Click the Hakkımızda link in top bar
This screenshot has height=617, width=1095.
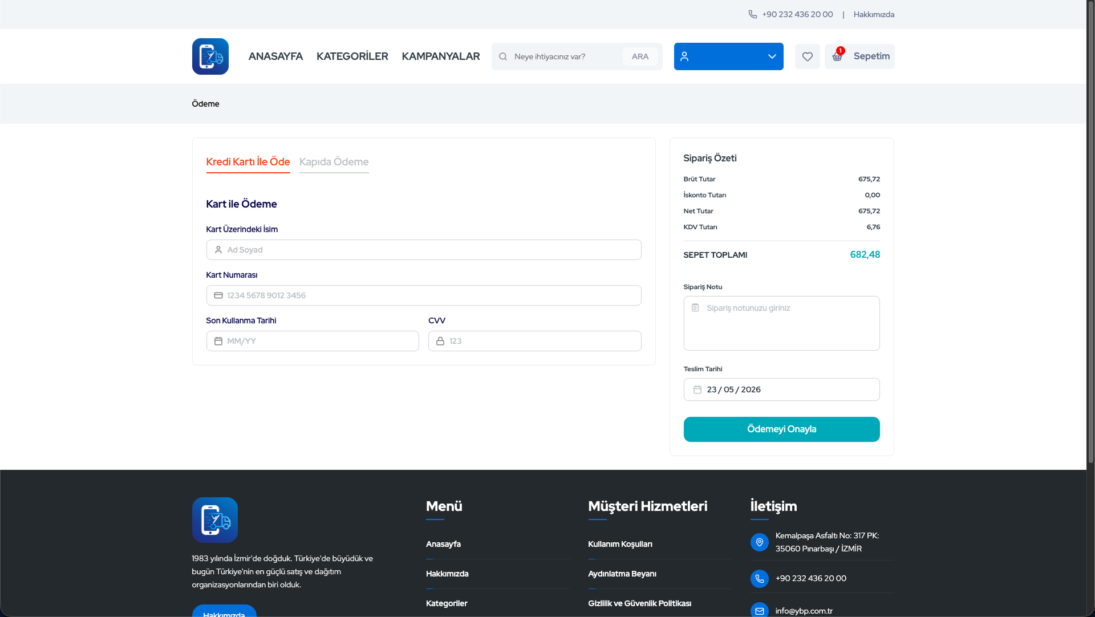click(x=874, y=14)
